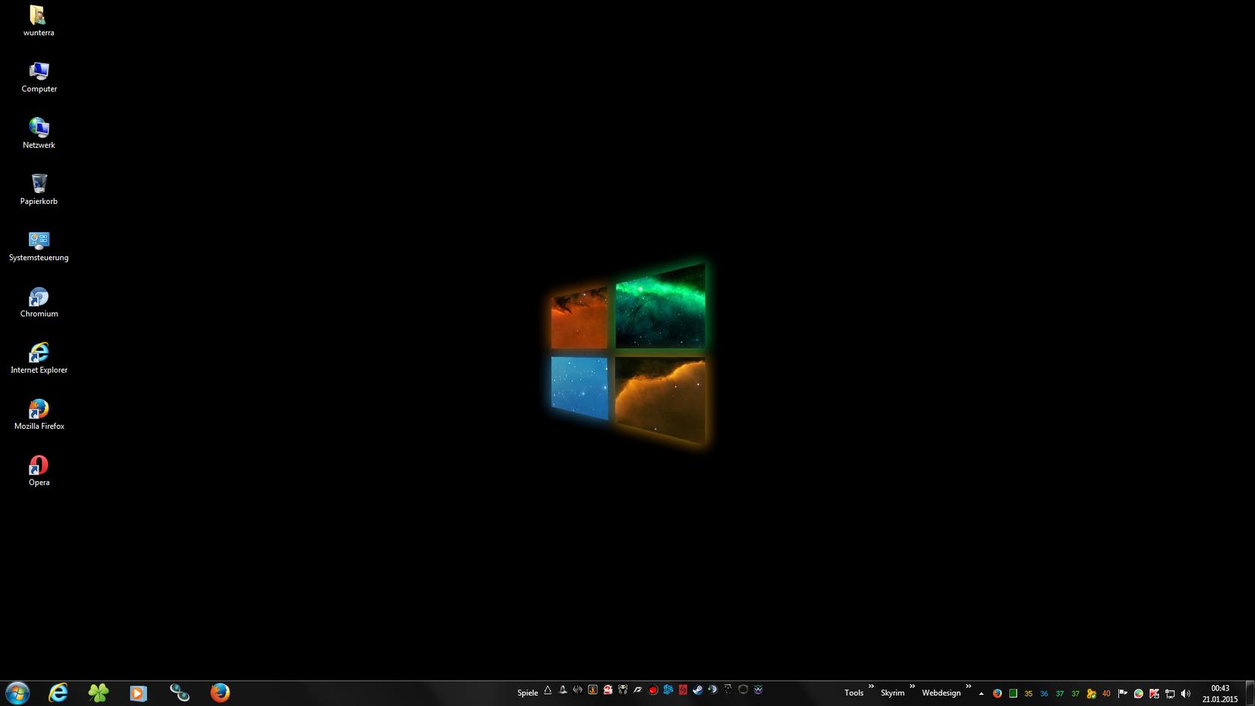Click the Action Center flag icon
The height and width of the screenshot is (706, 1255).
(1122, 693)
